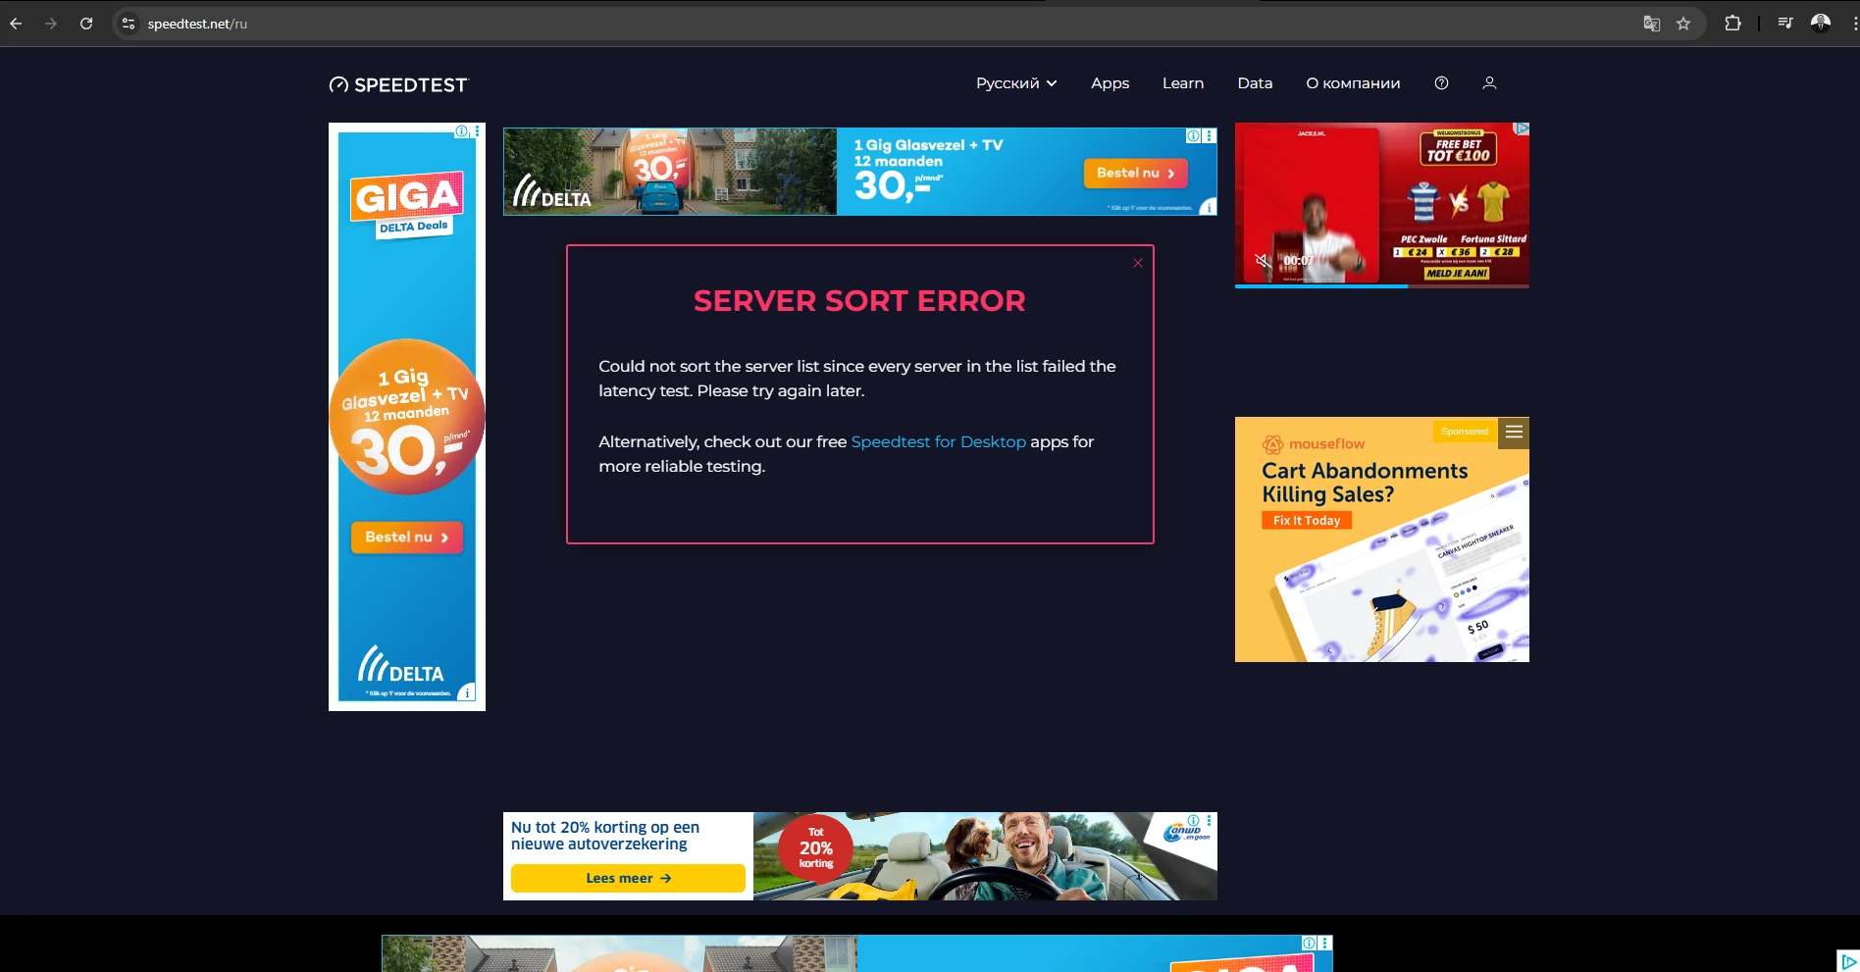Viewport: 1860px width, 972px height.
Task: Follow the Speedtest for Desktop link
Action: 939,442
